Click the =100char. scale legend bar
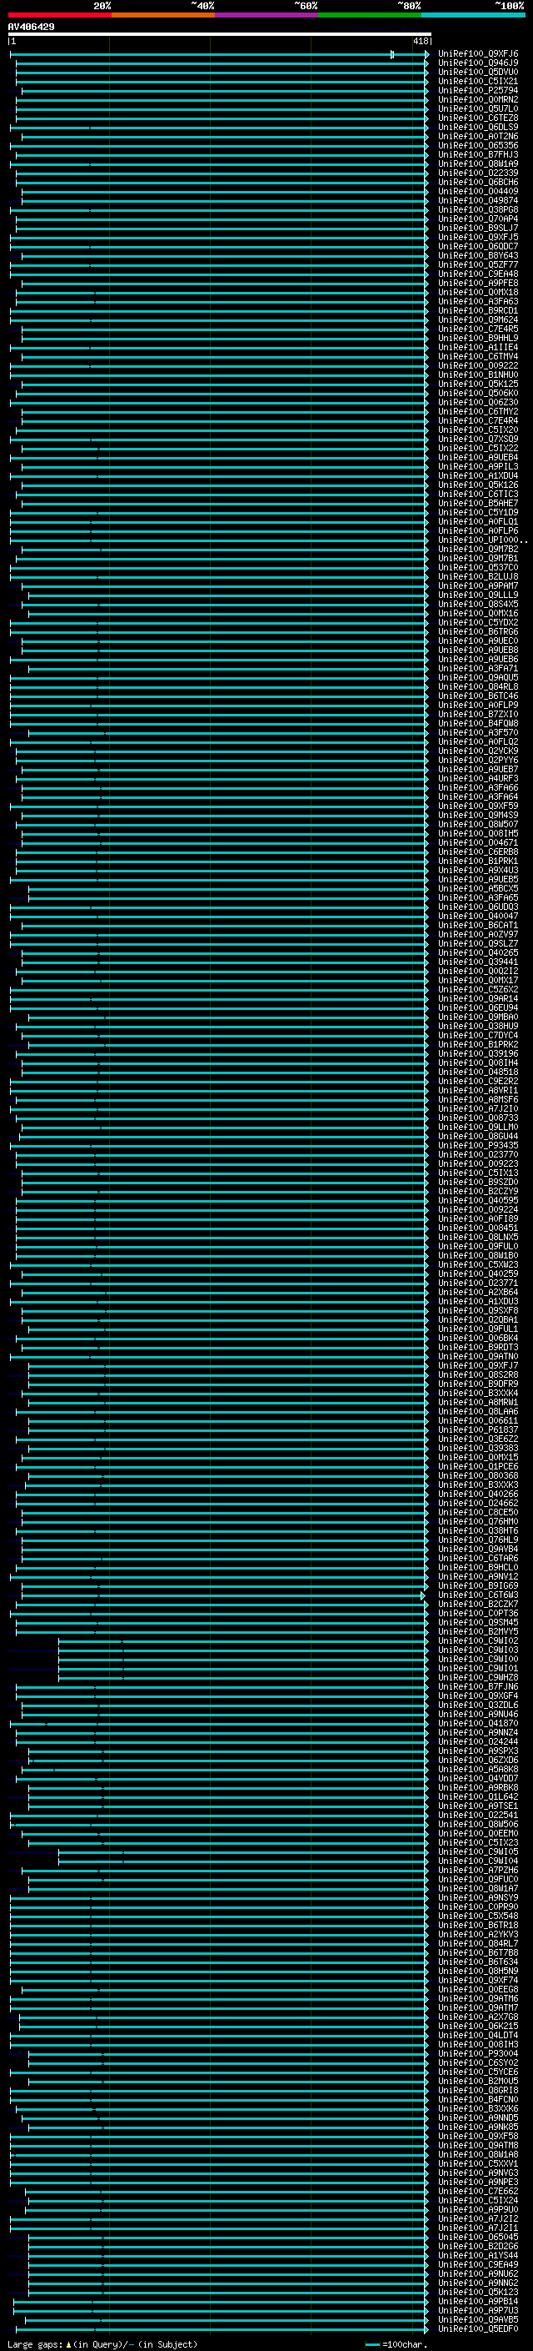 coord(372,2344)
